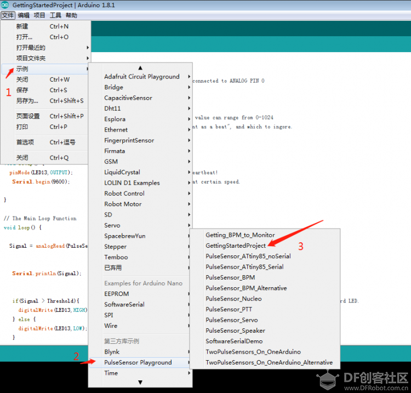Open the GettingStartedProject example
Screen dimensions: 411x393
pos(265,246)
